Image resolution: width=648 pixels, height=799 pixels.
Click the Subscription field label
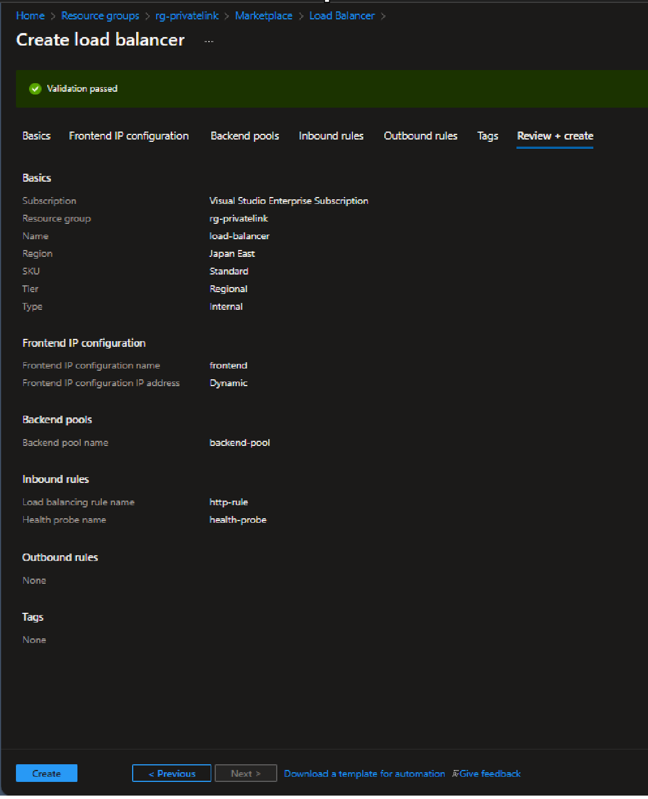coord(49,201)
